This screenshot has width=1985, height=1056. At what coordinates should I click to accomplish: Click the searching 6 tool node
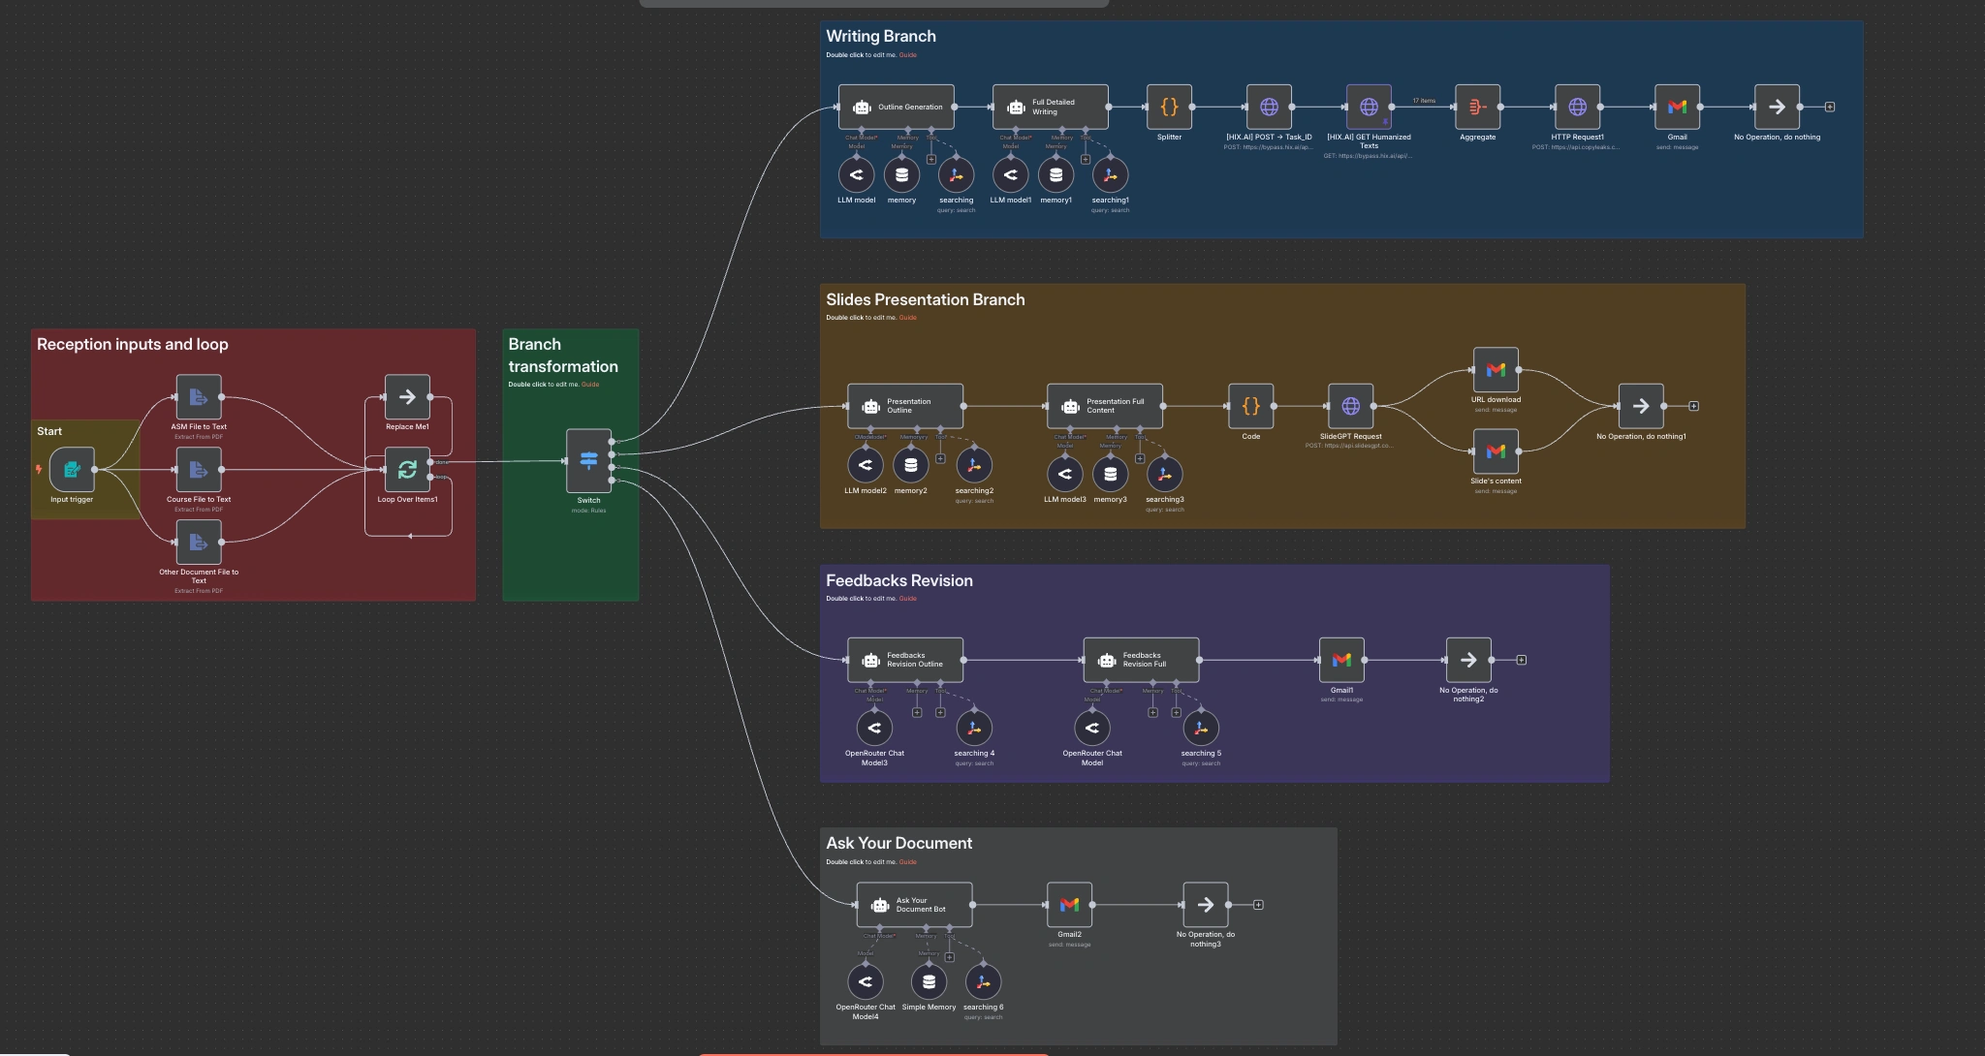click(x=983, y=981)
